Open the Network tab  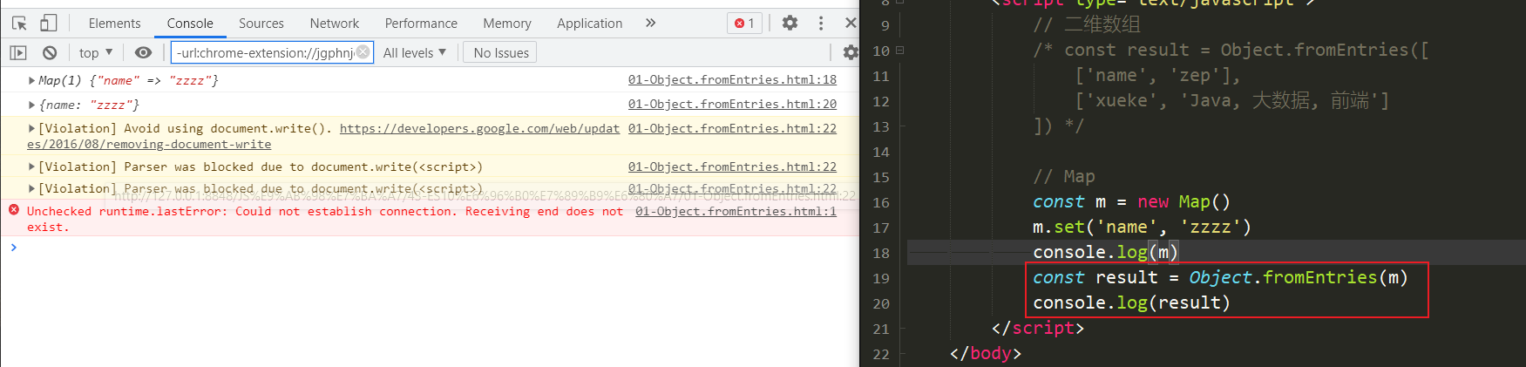point(335,24)
